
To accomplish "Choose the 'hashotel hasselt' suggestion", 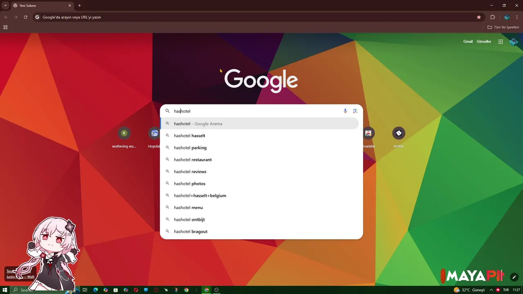I will click(x=259, y=136).
